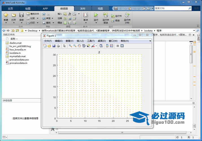
Task: Toggle Rotate 3D tool in Figure toolbar
Action: [84, 46]
